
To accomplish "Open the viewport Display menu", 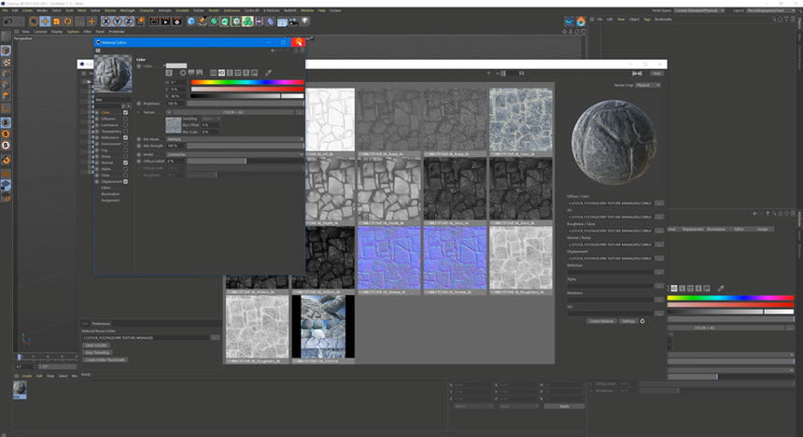I will [x=57, y=32].
